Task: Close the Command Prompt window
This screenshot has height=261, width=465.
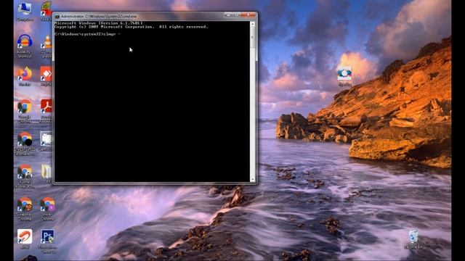Action: (248, 14)
